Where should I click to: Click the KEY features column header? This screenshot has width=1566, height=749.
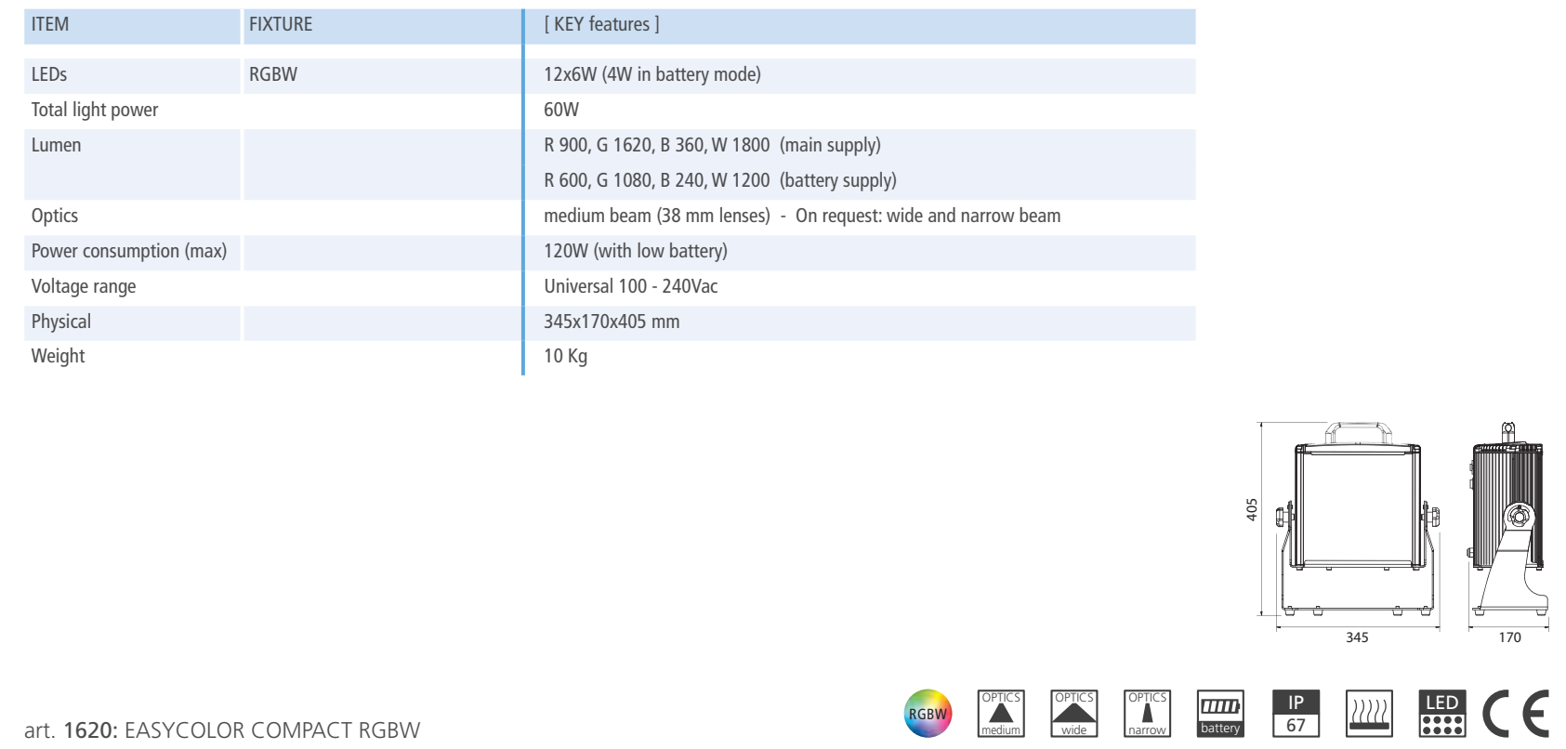click(601, 25)
